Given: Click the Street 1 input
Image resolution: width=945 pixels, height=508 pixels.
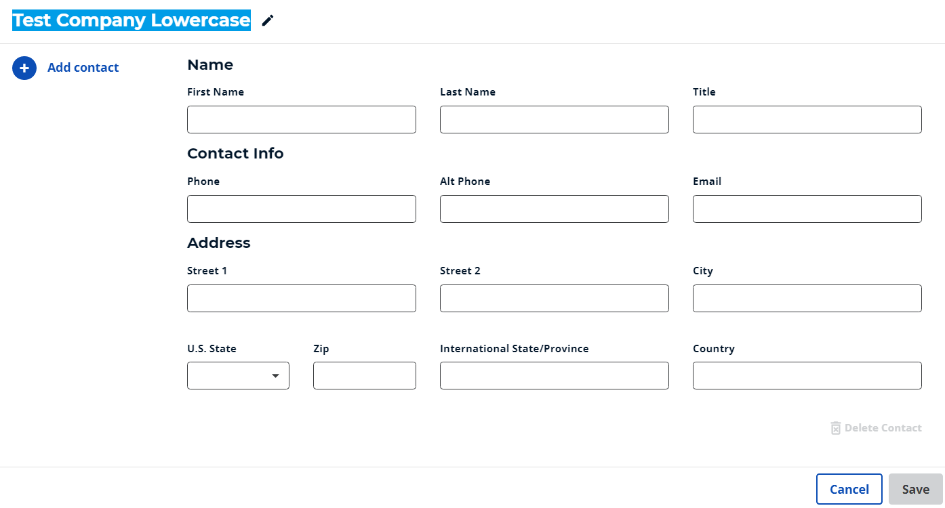Looking at the screenshot, I should (x=302, y=298).
